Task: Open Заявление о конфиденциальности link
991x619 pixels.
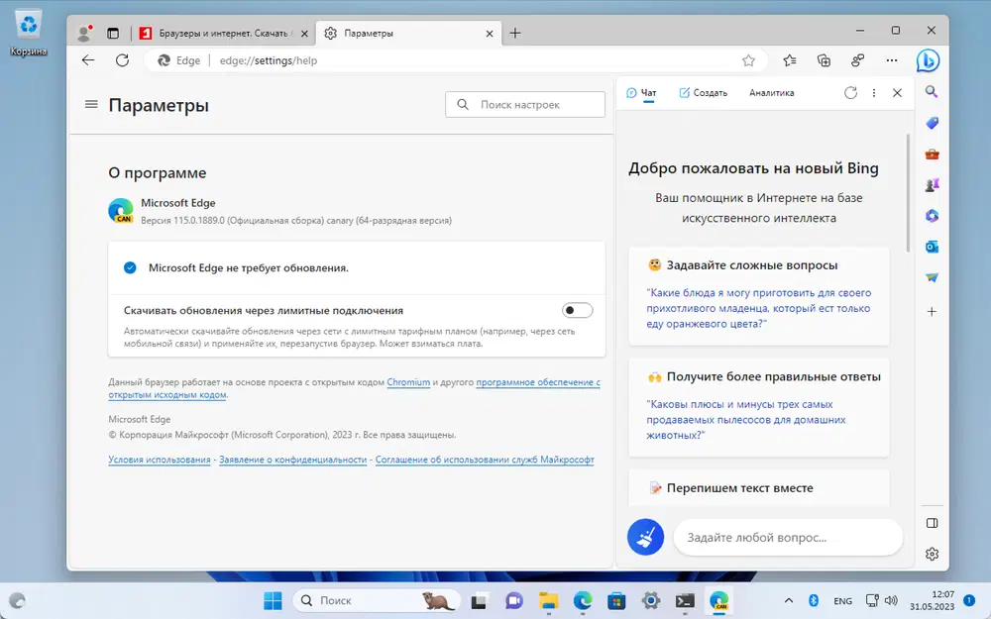Action: [292, 460]
